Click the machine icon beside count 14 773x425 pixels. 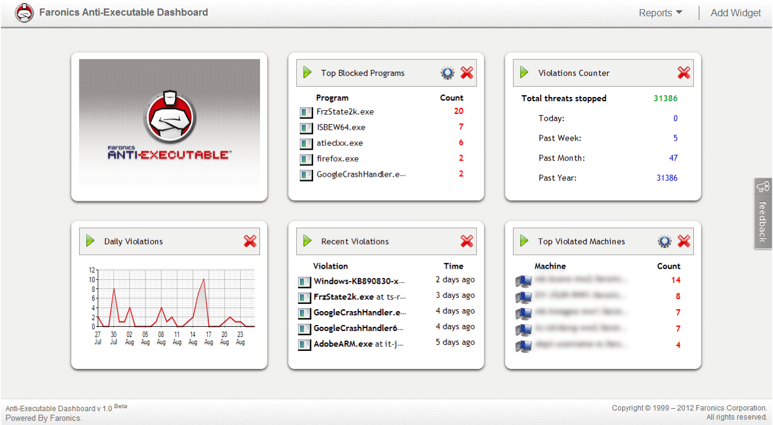(523, 280)
